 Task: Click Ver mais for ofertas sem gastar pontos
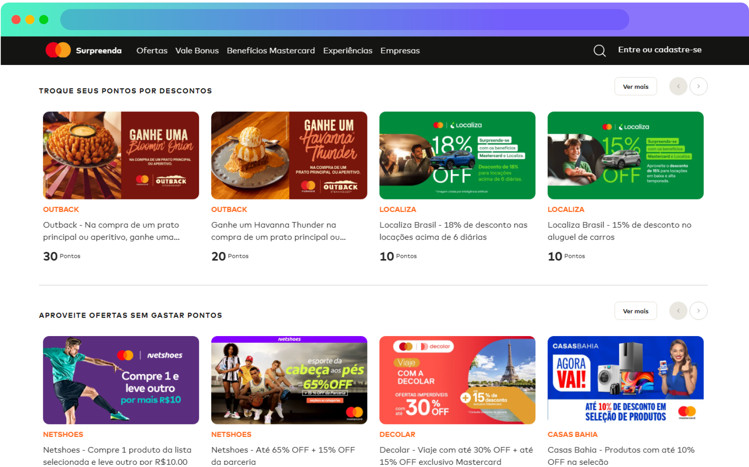pyautogui.click(x=635, y=311)
